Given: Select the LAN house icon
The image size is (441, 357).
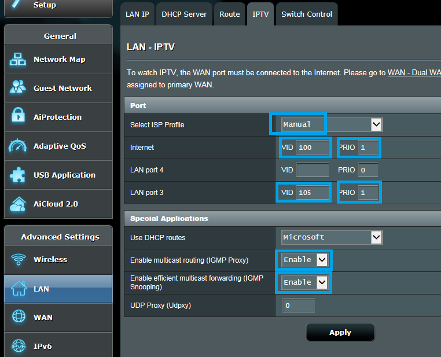Looking at the screenshot, I should pos(19,288).
